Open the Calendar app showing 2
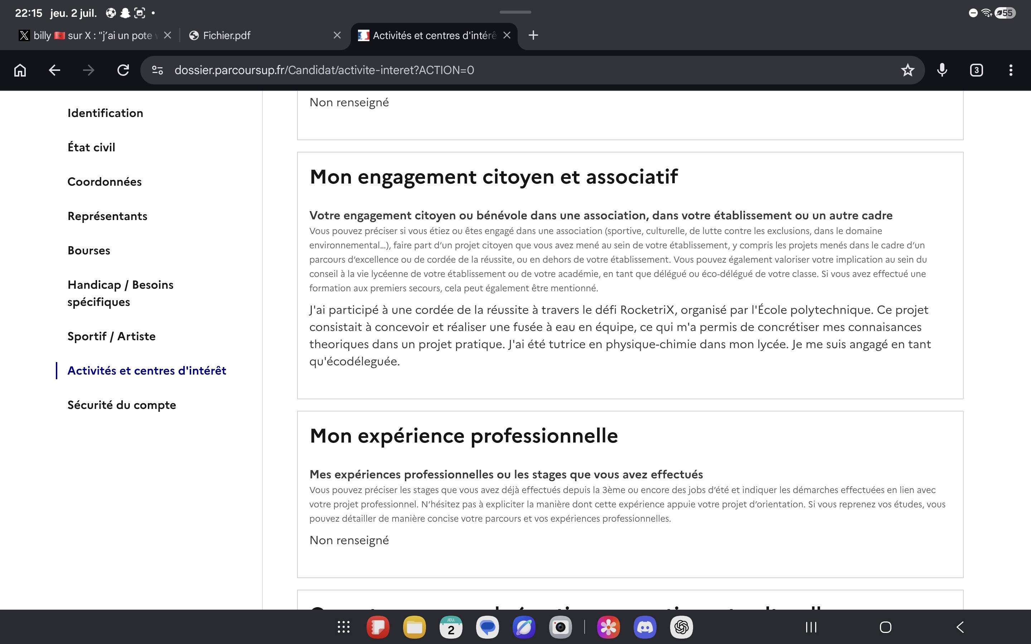Screen dimensions: 1031x644 pyautogui.click(x=451, y=627)
